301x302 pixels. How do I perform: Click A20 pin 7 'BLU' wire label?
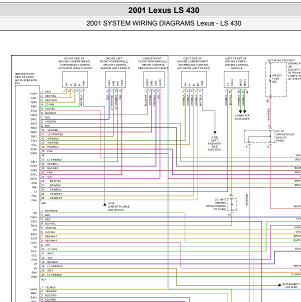[47, 117]
